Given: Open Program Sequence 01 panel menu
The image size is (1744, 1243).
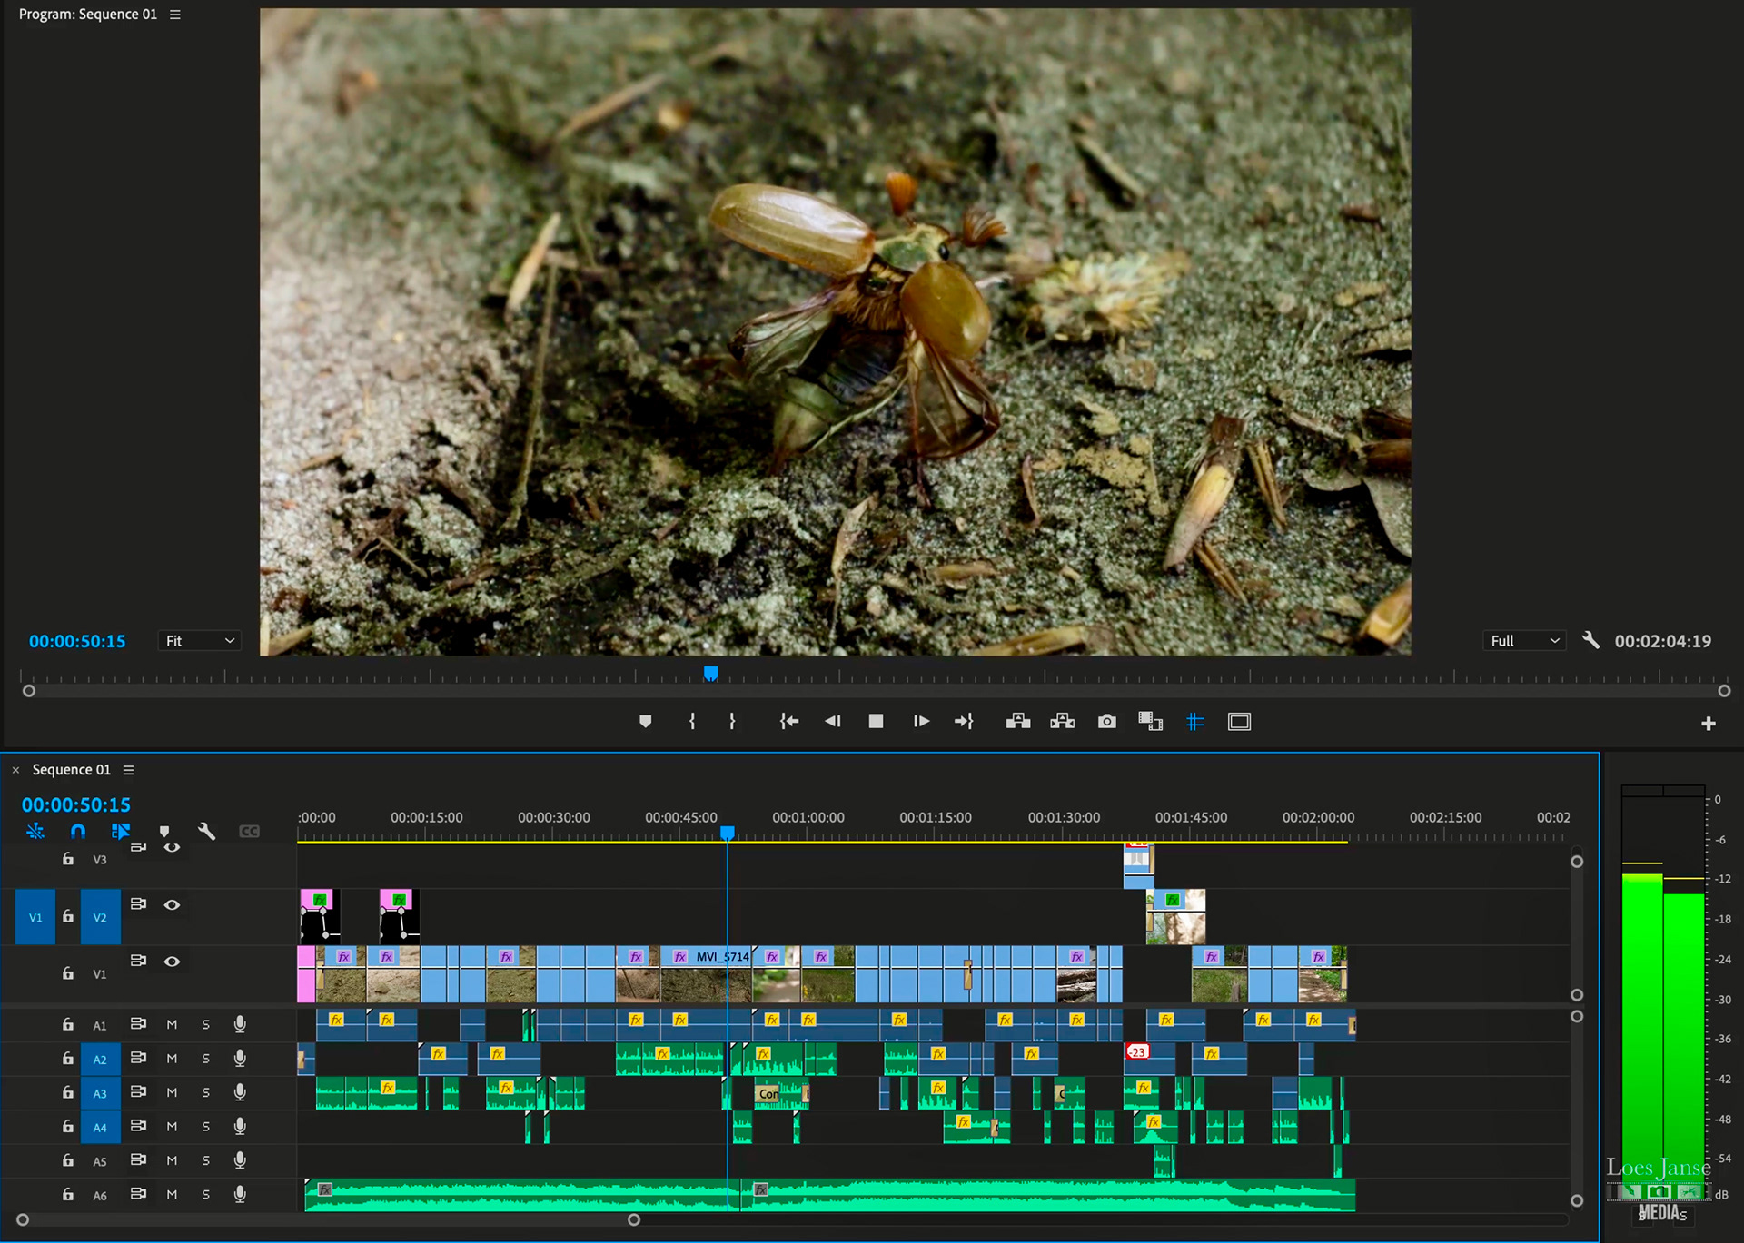Looking at the screenshot, I should tap(175, 15).
